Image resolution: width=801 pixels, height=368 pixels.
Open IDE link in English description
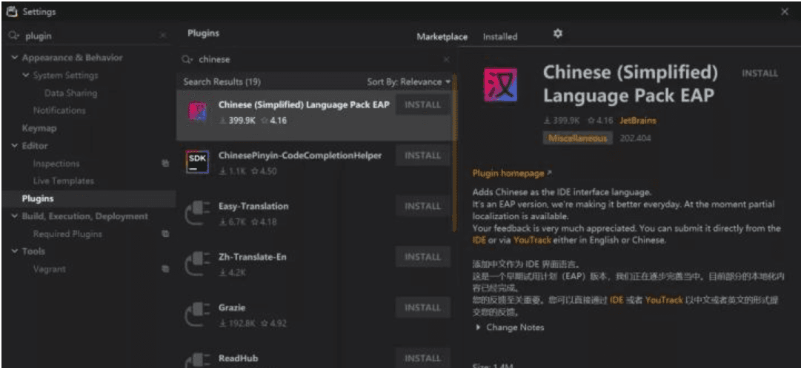[x=479, y=239]
